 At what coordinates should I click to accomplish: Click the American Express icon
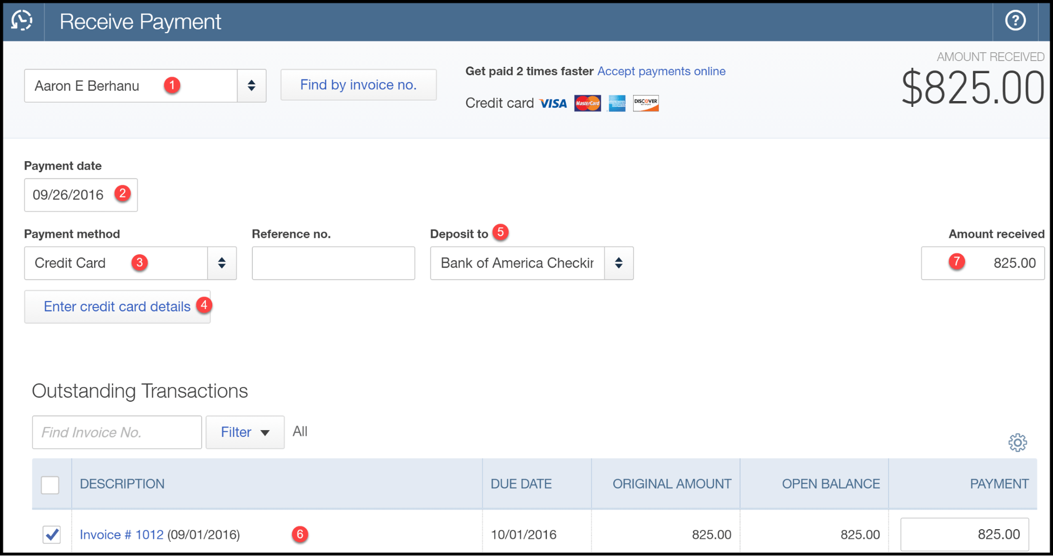click(x=616, y=103)
